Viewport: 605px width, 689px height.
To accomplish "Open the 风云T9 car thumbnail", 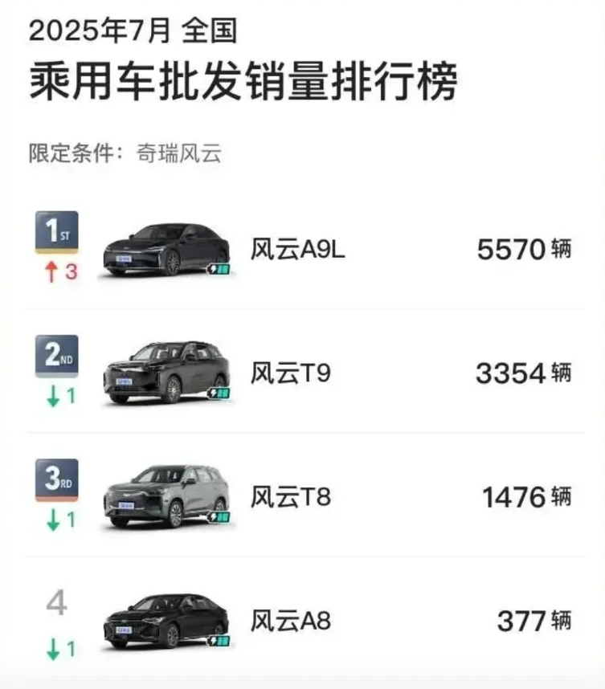I will 165,373.
